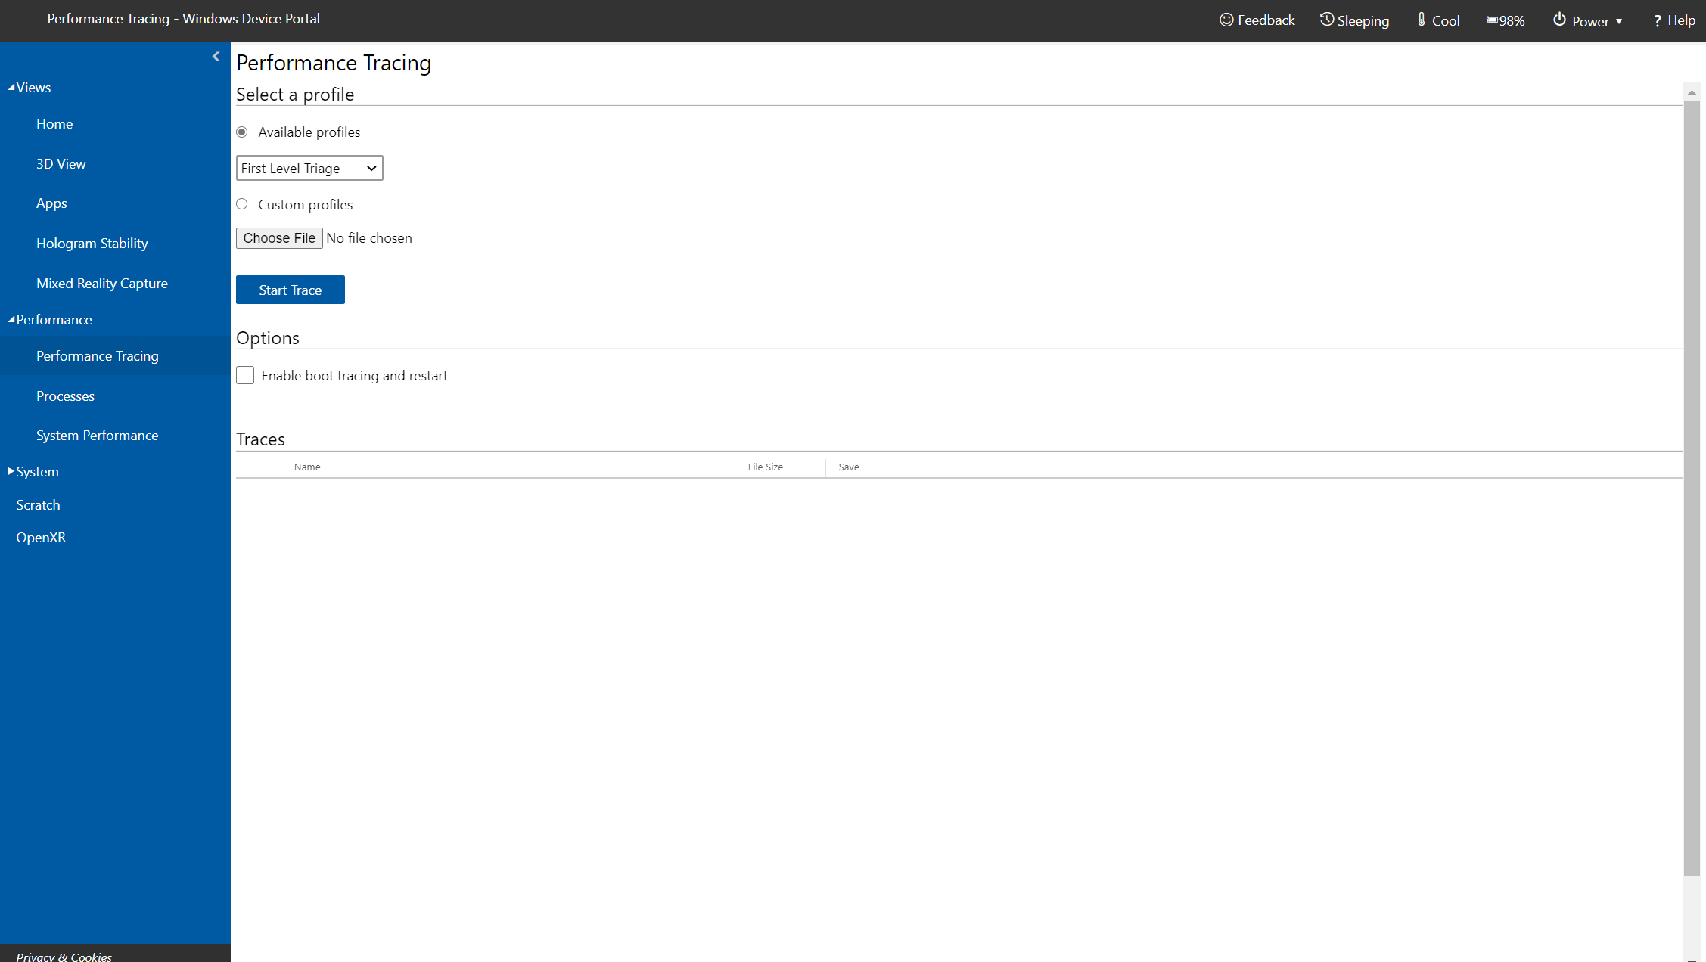Select the Custom profiles radio button
Screen dimensions: 1706x962
(243, 204)
